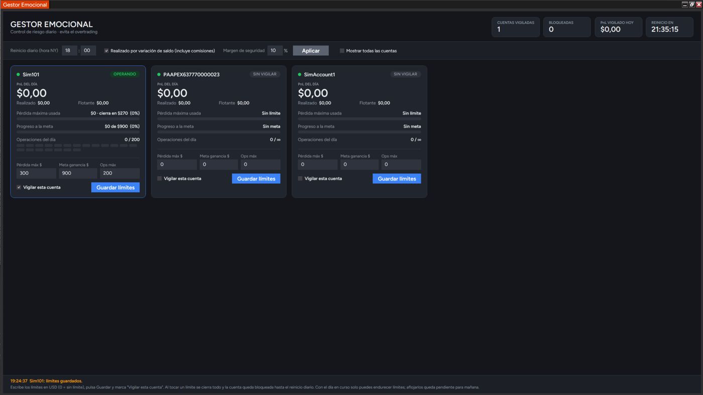The width and height of the screenshot is (703, 395).
Task: Click Guardar límites on the PAAPEX637770000023 card
Action: 256,178
